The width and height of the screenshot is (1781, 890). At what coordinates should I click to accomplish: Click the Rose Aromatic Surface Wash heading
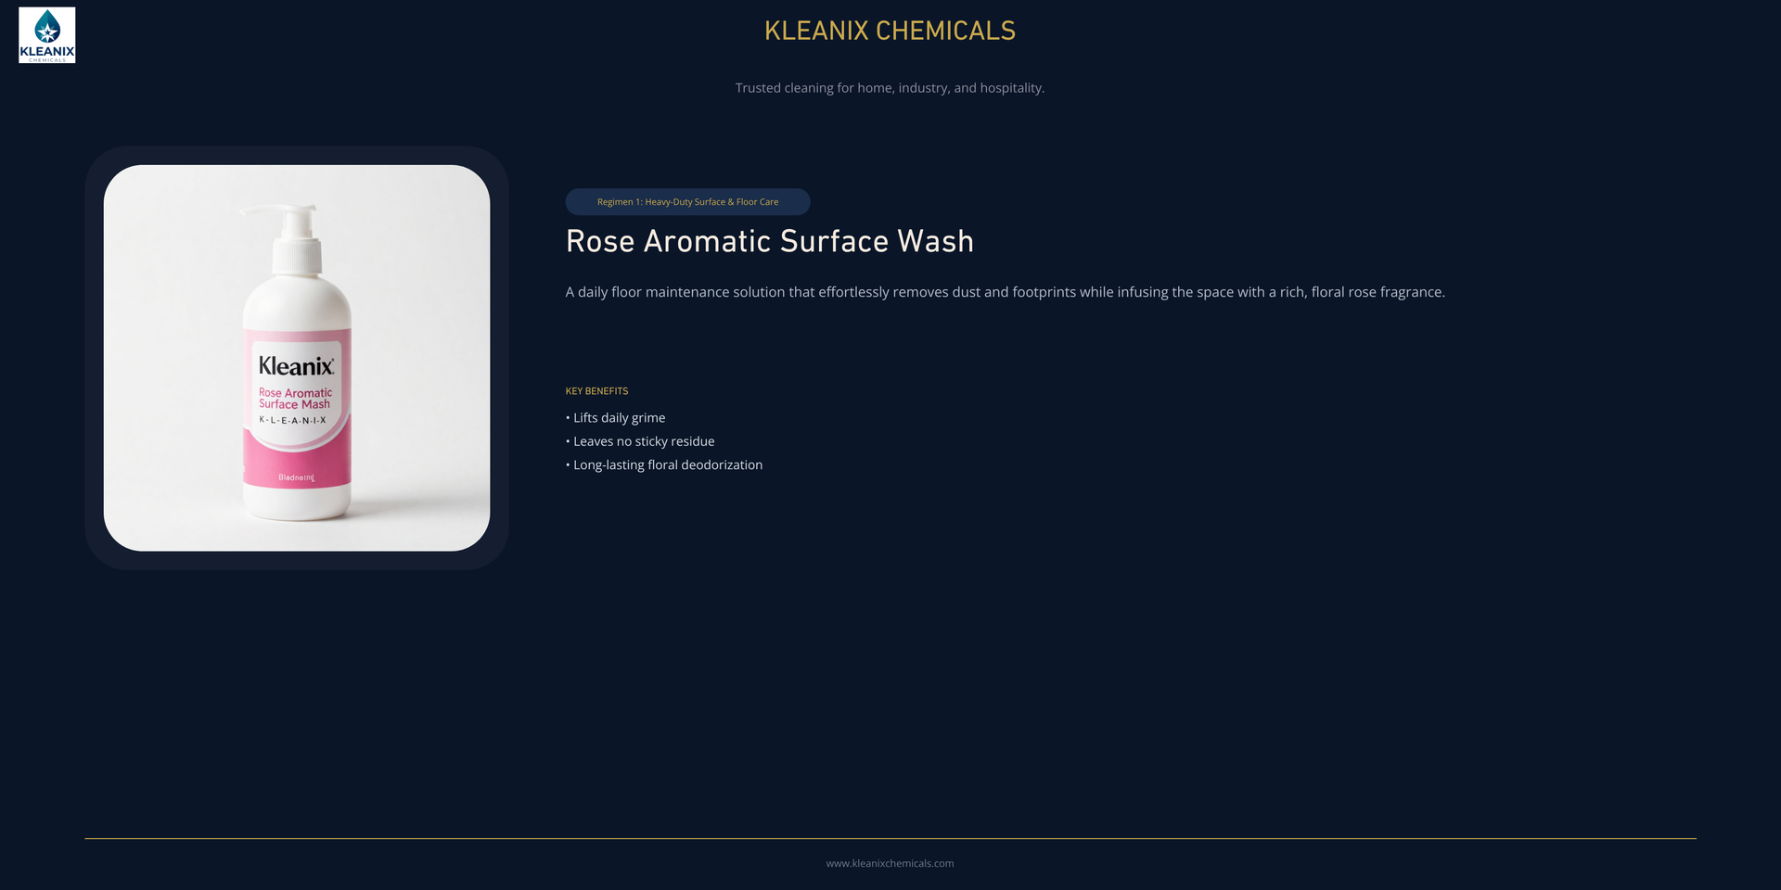point(770,241)
